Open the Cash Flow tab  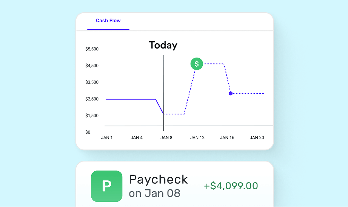pyautogui.click(x=108, y=21)
